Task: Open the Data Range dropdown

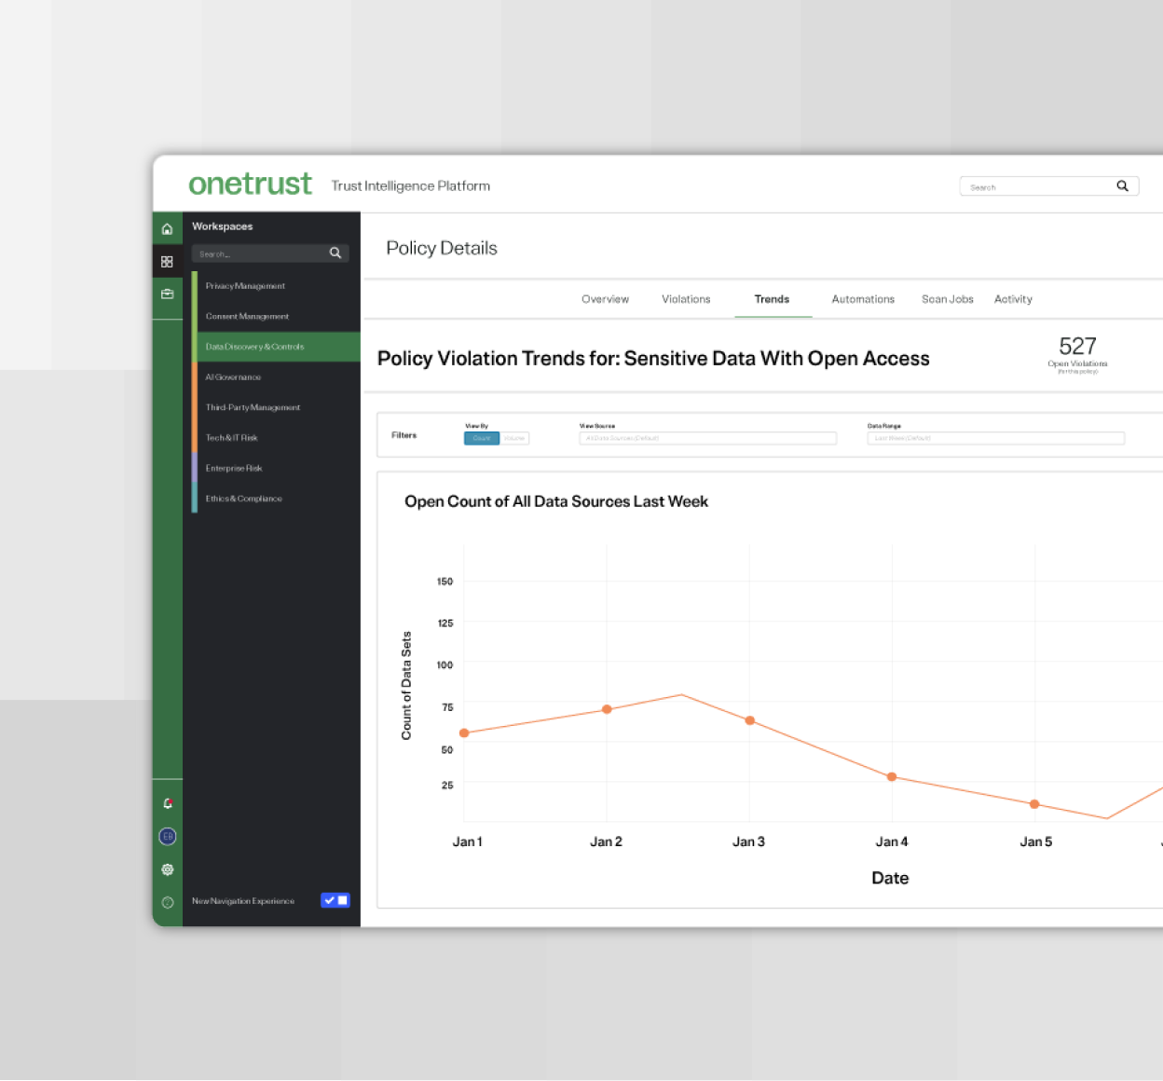Action: (x=995, y=438)
